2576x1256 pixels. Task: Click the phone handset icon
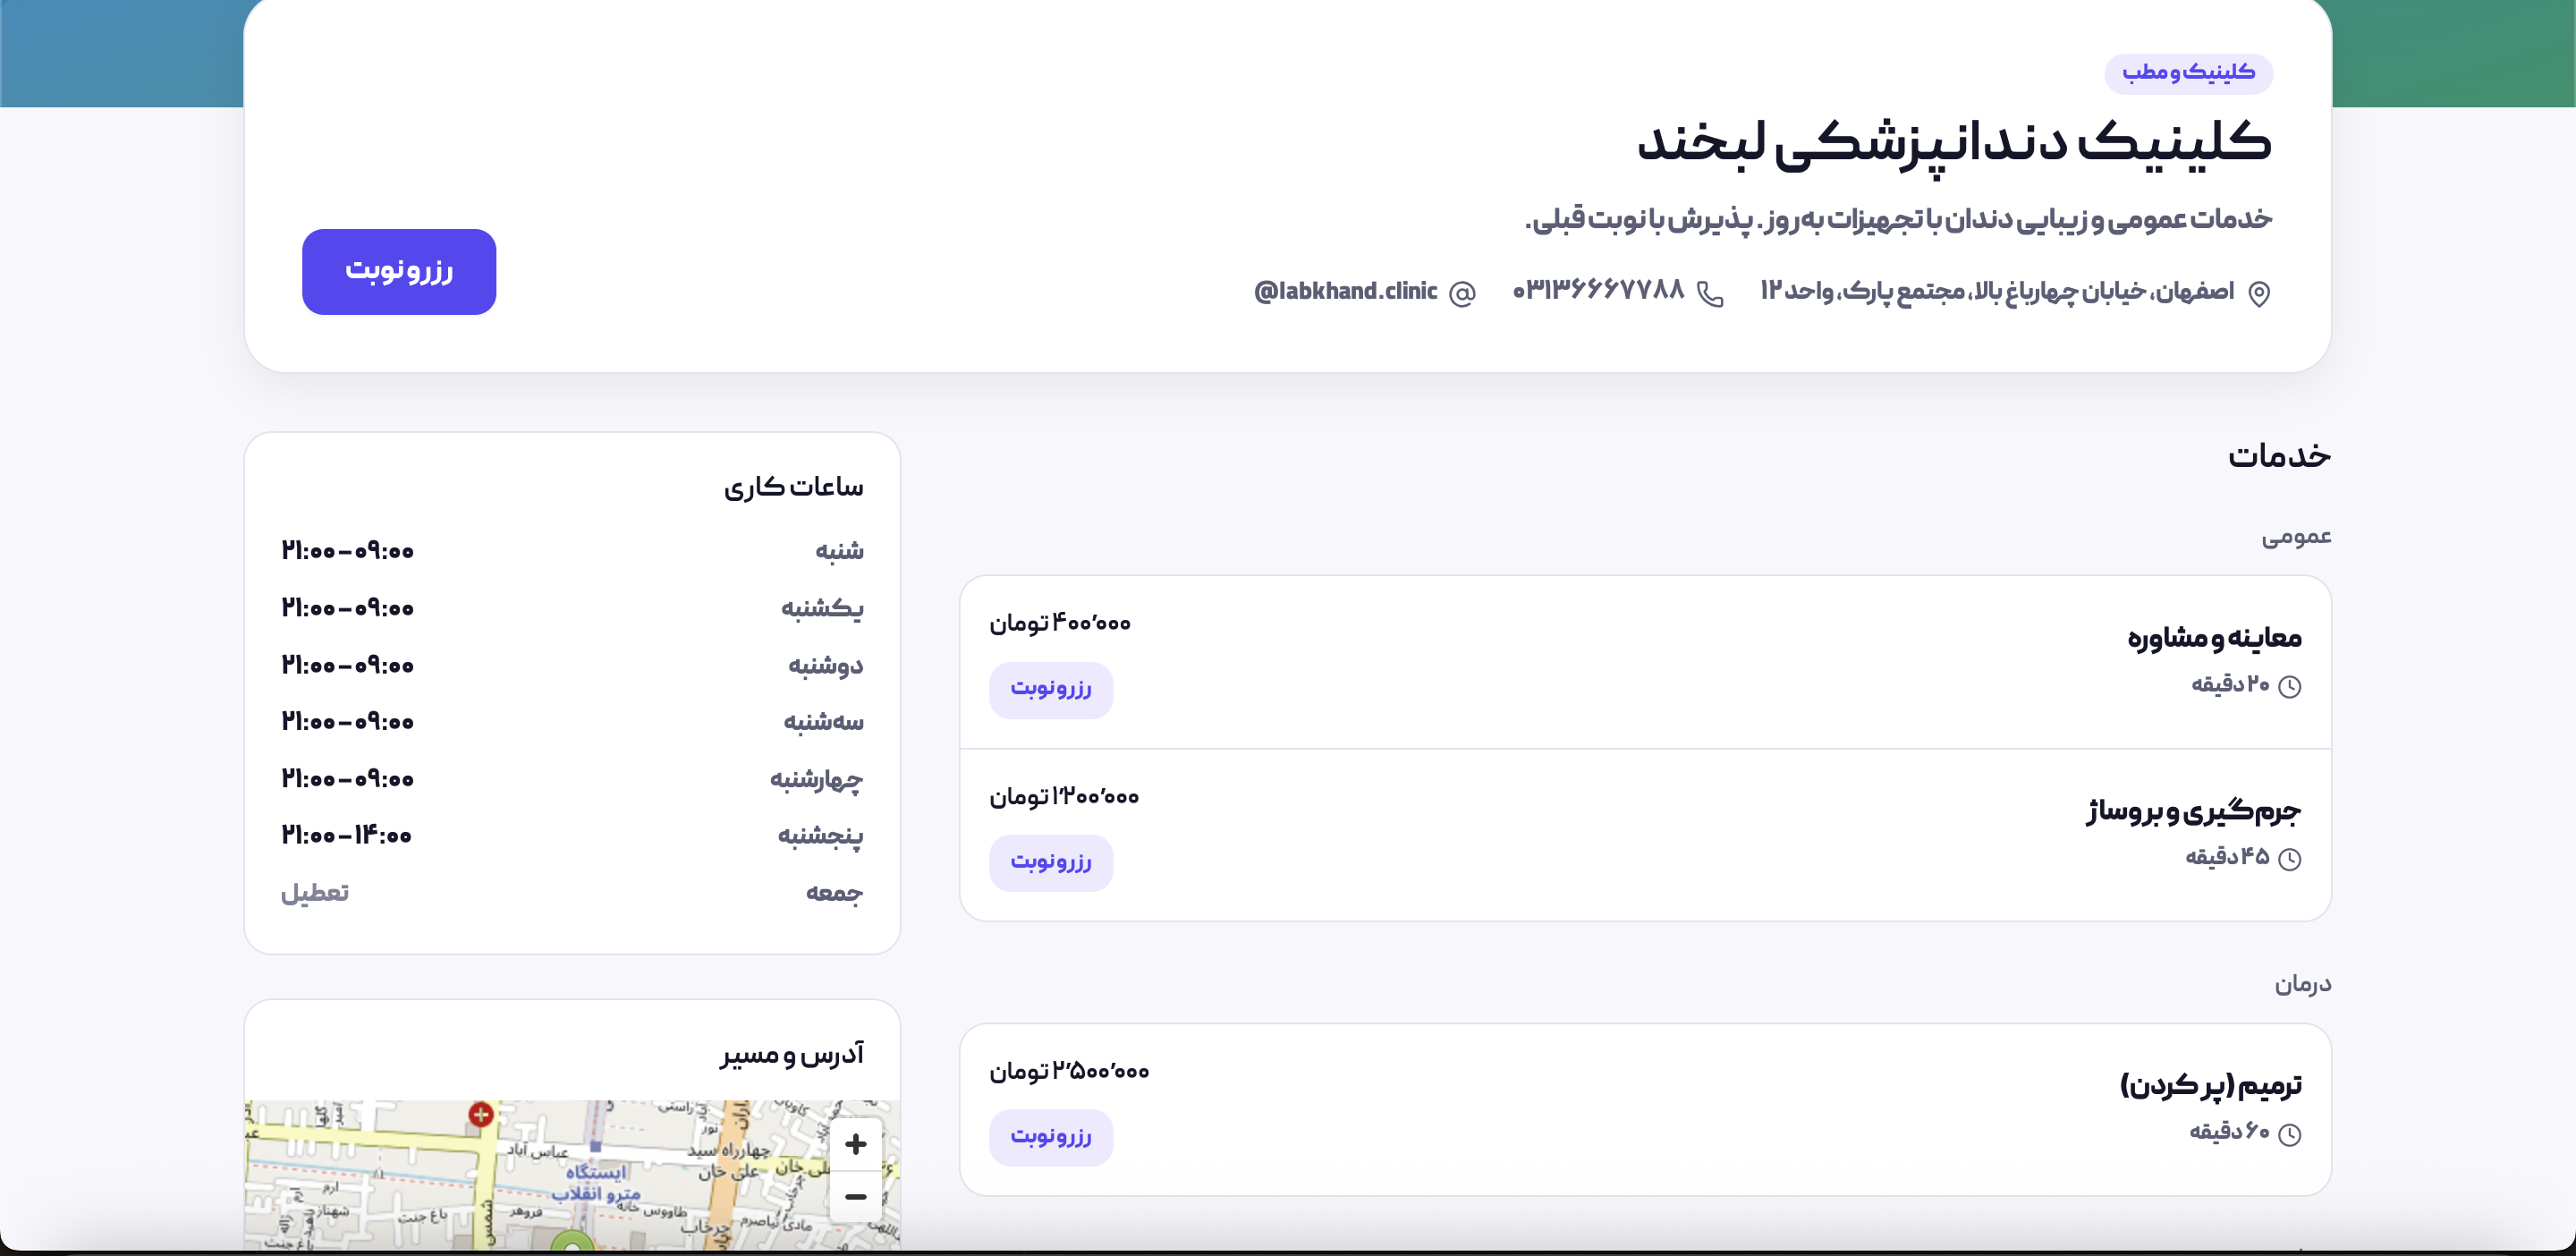(x=1710, y=293)
